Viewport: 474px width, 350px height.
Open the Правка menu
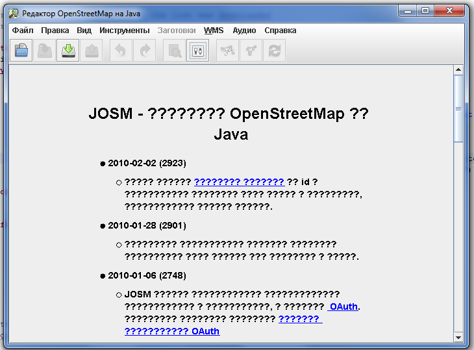(55, 31)
